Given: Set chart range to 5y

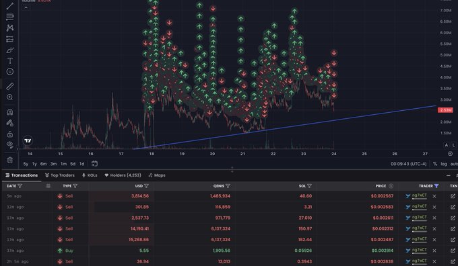Looking at the screenshot, I should click(26, 164).
